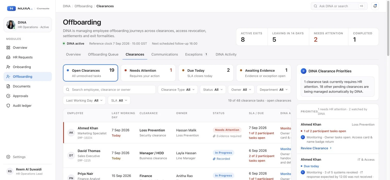Switch to the Communications tab
390x180 pixels.
(165, 54)
